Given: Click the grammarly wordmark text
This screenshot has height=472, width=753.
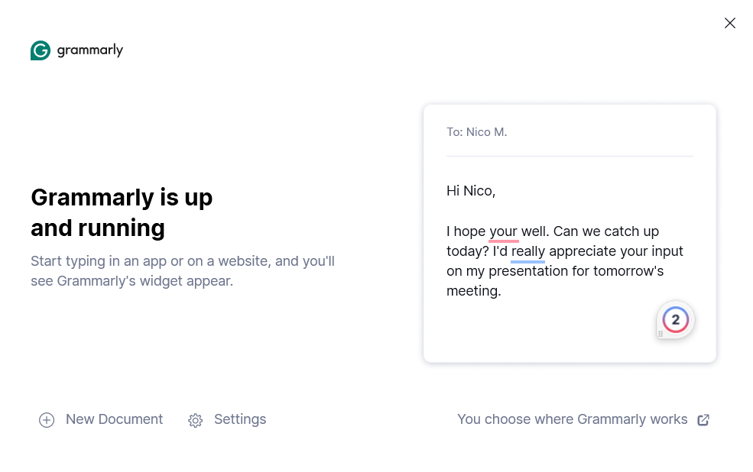Looking at the screenshot, I should [90, 50].
